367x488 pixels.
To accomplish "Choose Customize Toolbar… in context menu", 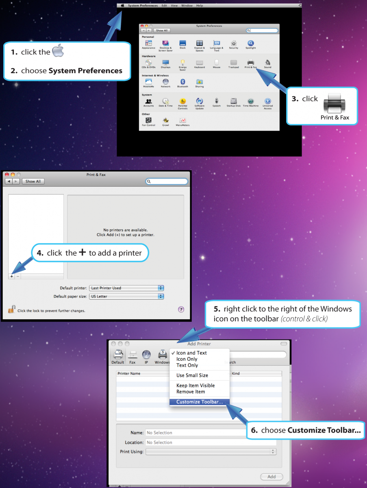I will 199,402.
